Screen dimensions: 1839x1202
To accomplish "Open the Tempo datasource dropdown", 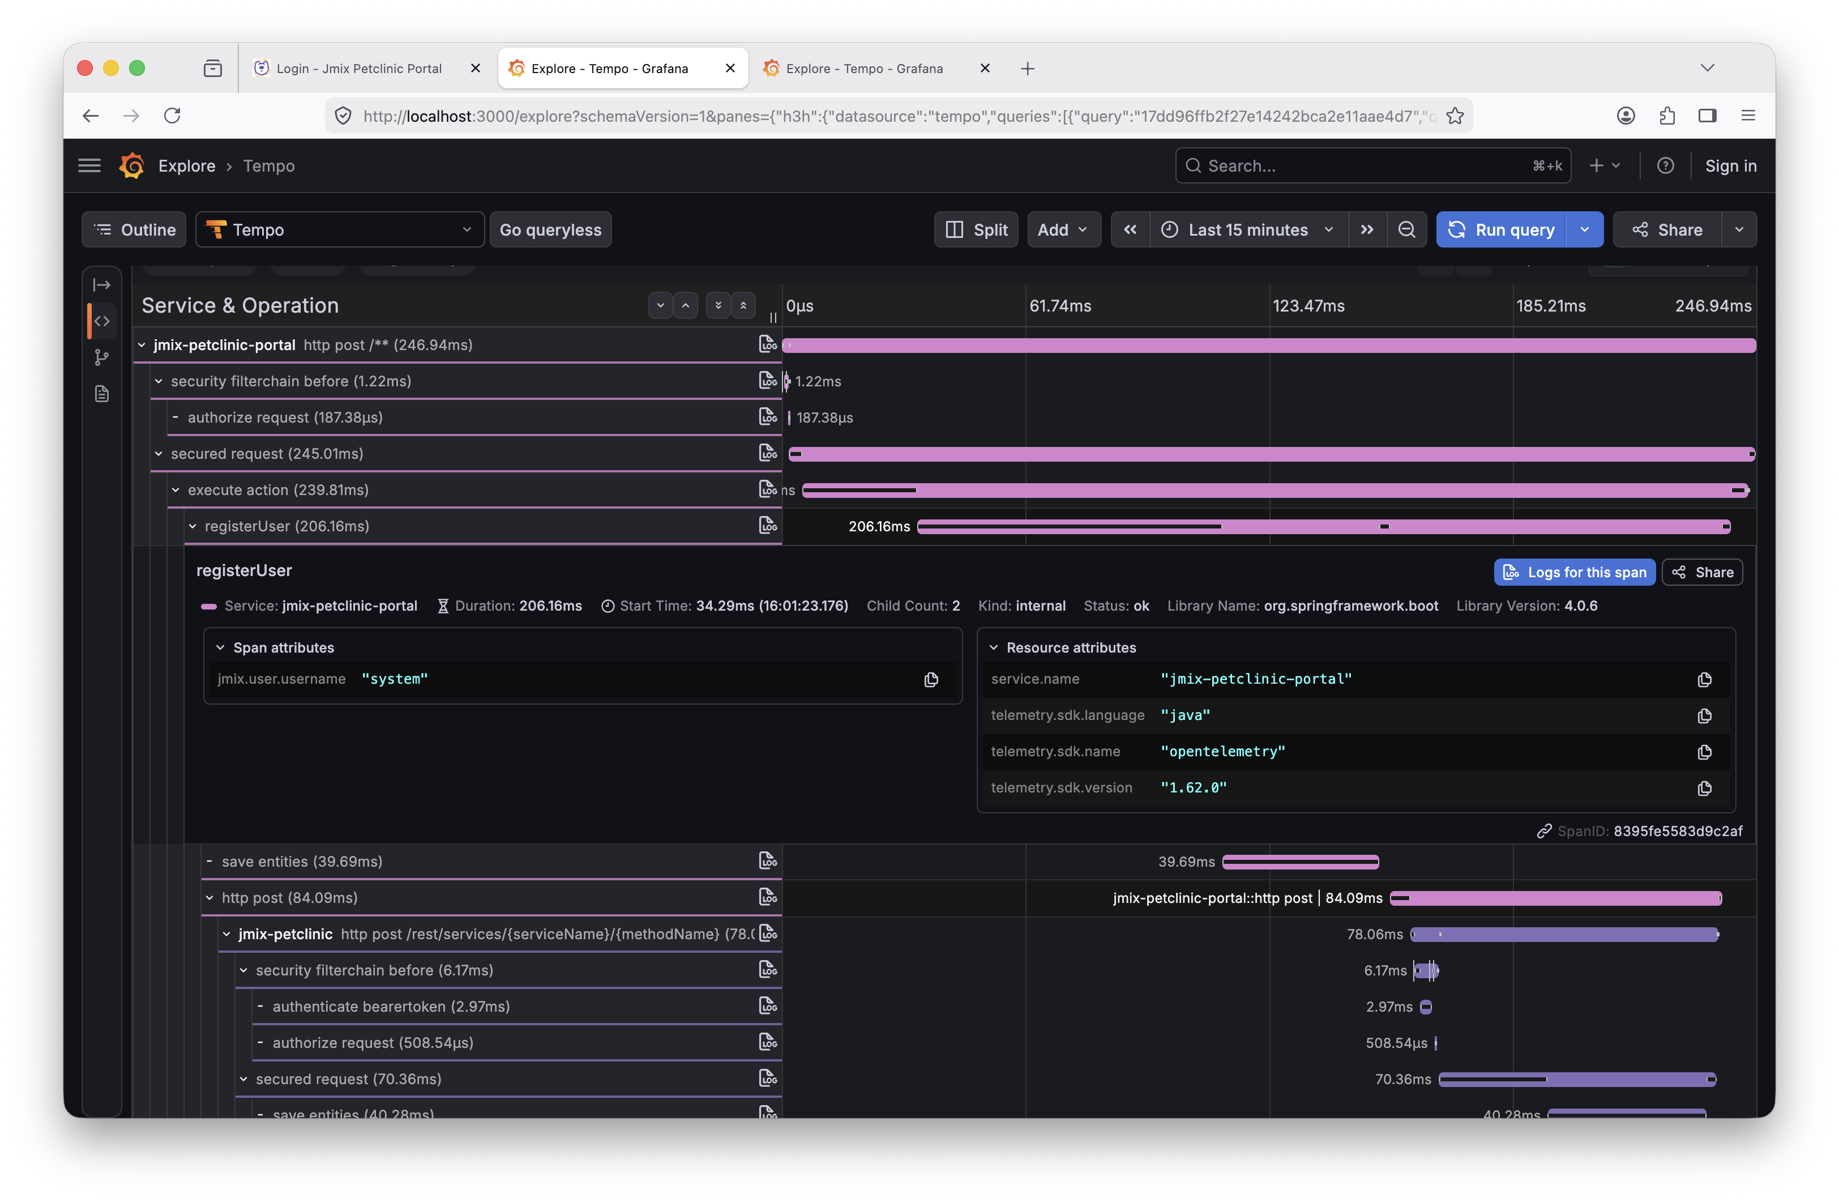I will [x=340, y=229].
